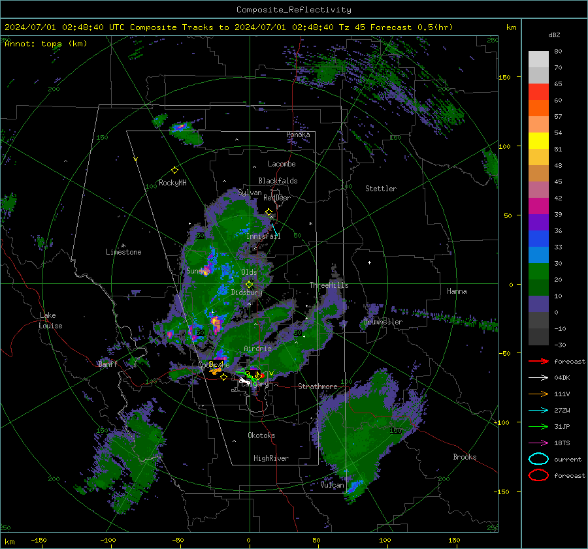The width and height of the screenshot is (588, 549).
Task: Click the yellow diamond marker below Cochrane
Action: (x=224, y=377)
